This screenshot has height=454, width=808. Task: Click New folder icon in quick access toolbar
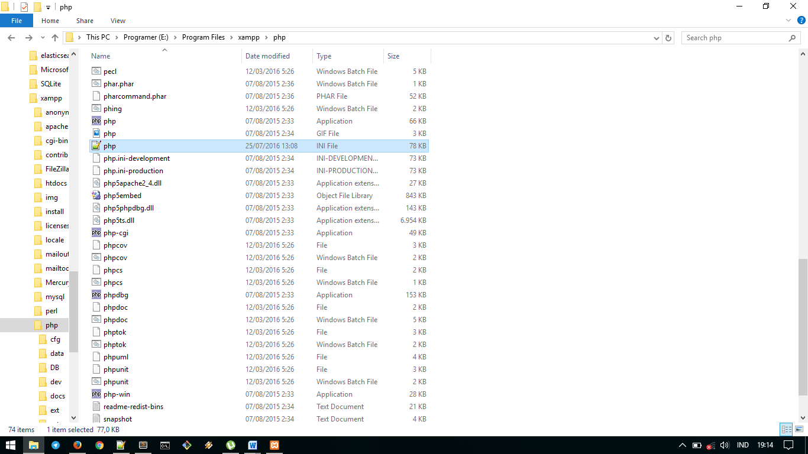(37, 7)
